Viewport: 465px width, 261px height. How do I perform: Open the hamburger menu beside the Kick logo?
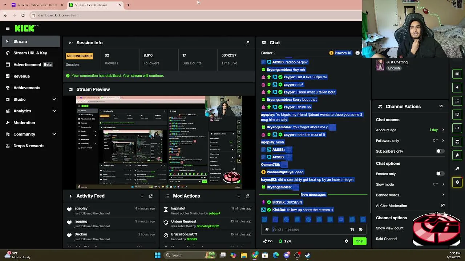8,28
